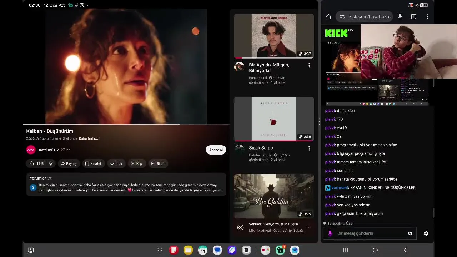Open the Yorumlar comments section
Image resolution: width=457 pixels, height=257 pixels.
126,184
